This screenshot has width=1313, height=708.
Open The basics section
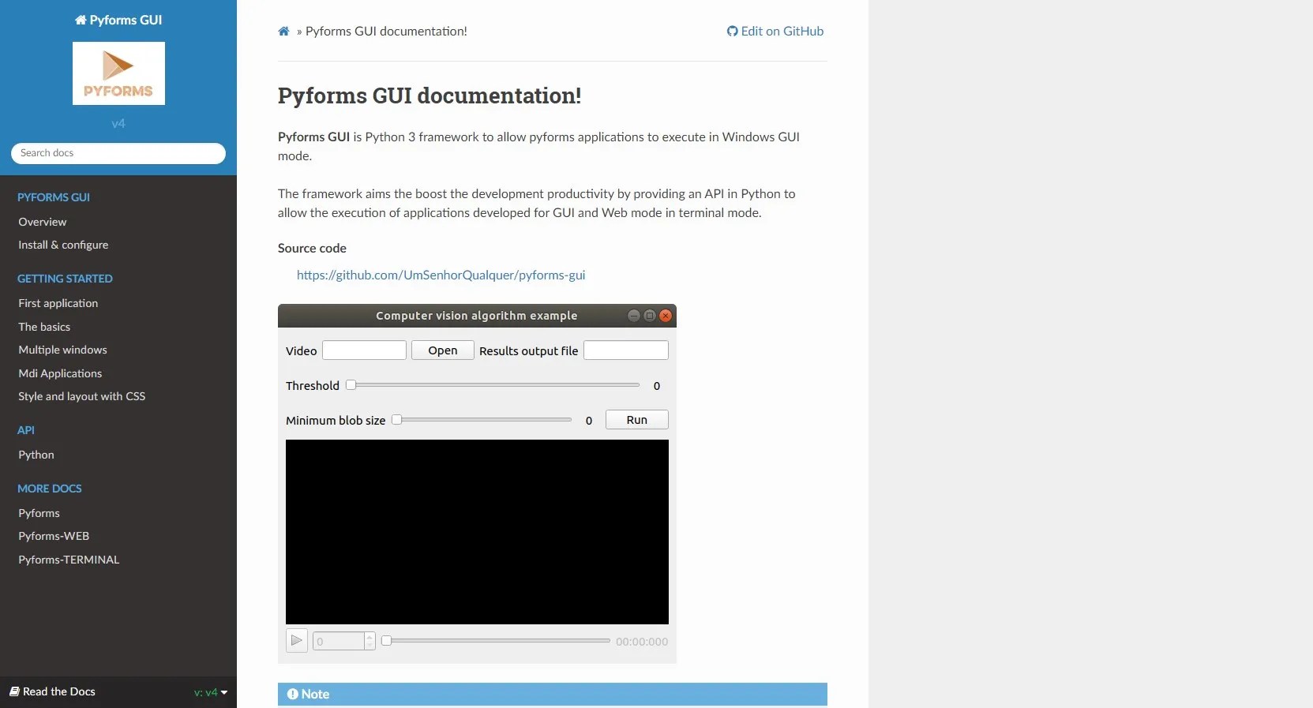point(44,327)
